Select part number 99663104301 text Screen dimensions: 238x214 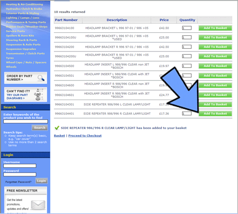pos(64,104)
